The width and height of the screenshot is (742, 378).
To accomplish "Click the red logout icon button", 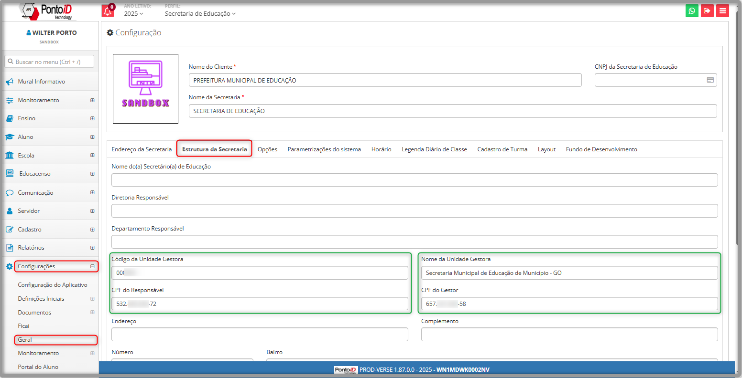I will (x=707, y=11).
